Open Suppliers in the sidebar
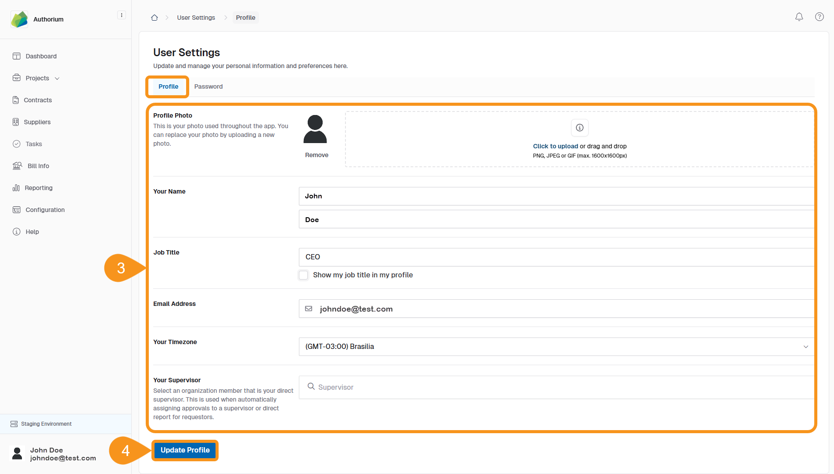 coord(37,122)
